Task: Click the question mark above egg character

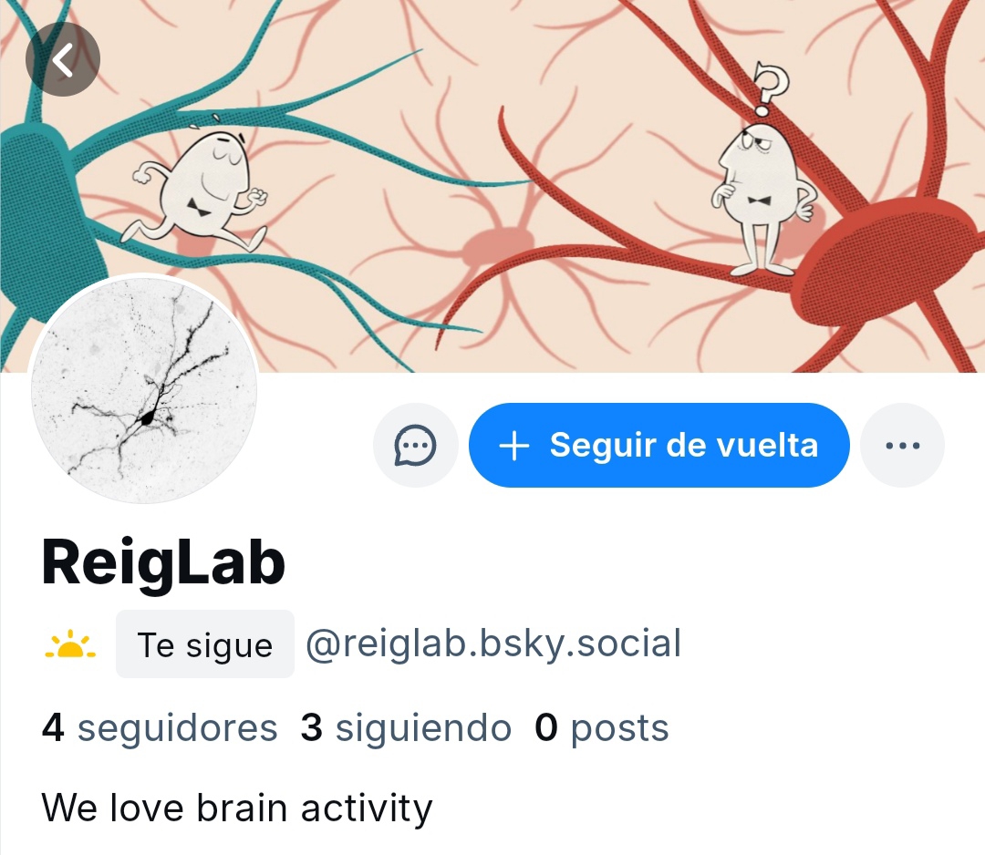Action: [769, 88]
